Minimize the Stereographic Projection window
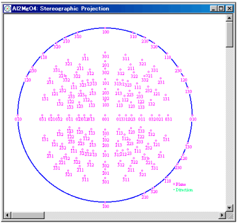Viewport: 238px width, 224px height. pyautogui.click(x=214, y=9)
